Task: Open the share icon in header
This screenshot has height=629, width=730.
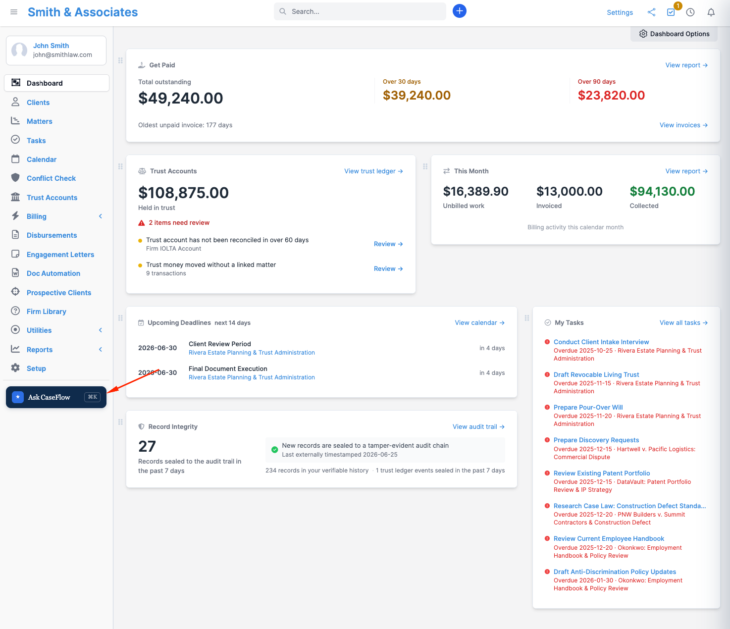Action: pyautogui.click(x=651, y=12)
